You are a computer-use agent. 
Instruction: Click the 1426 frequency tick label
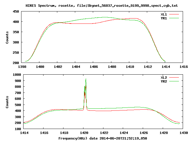144,133
